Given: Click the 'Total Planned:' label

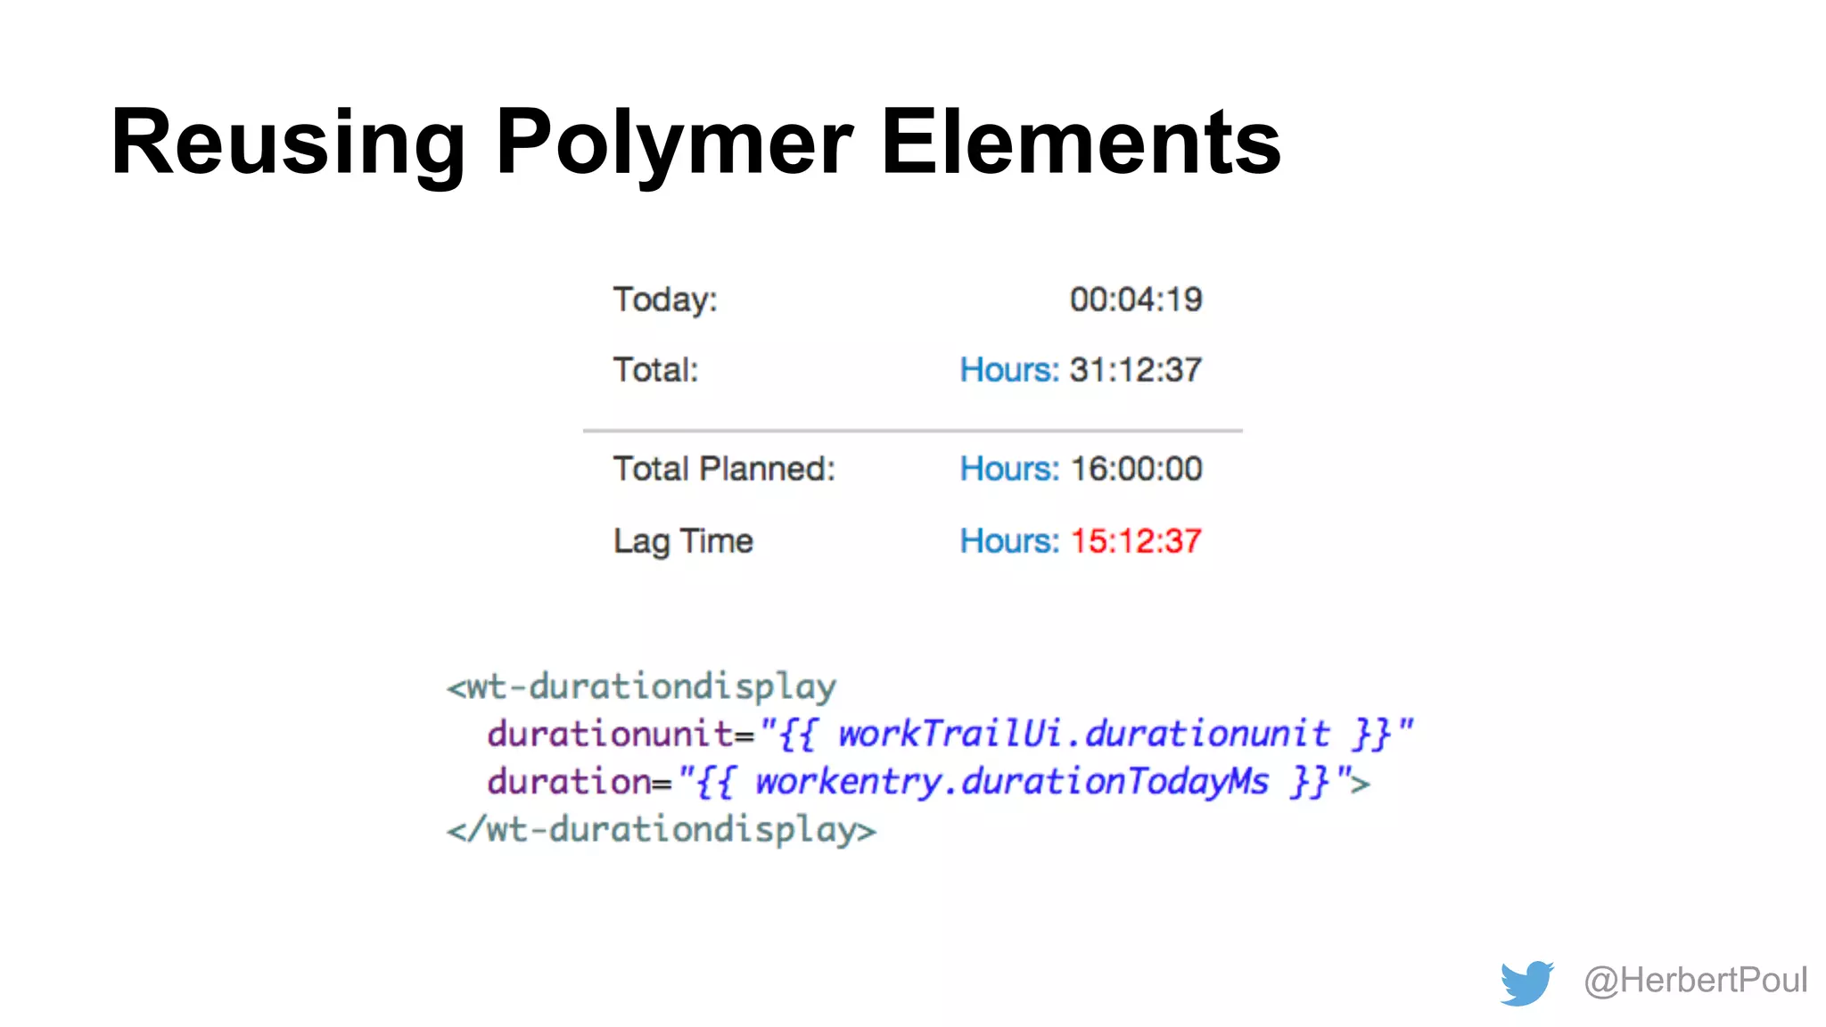Looking at the screenshot, I should coord(724,469).
